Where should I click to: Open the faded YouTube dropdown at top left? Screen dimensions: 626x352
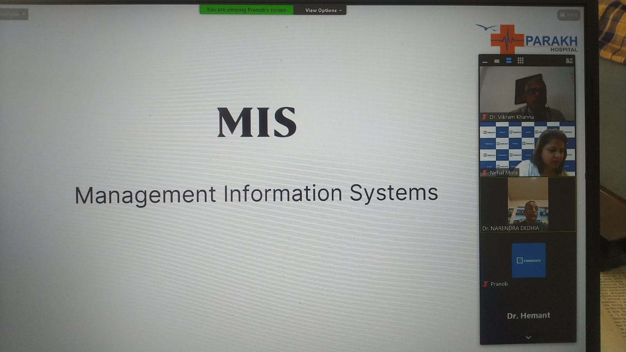click(x=13, y=14)
